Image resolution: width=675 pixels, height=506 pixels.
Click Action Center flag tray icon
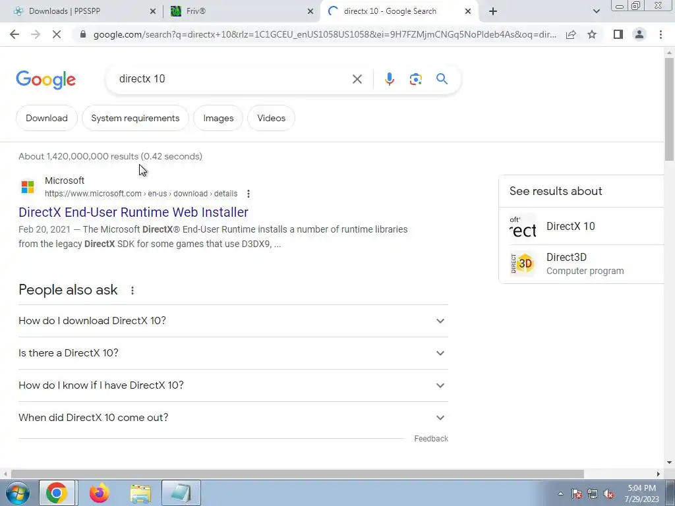577,494
